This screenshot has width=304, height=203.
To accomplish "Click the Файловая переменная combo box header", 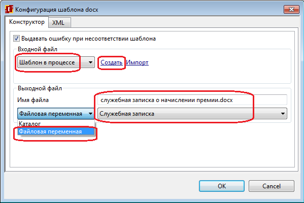I will [x=56, y=114].
